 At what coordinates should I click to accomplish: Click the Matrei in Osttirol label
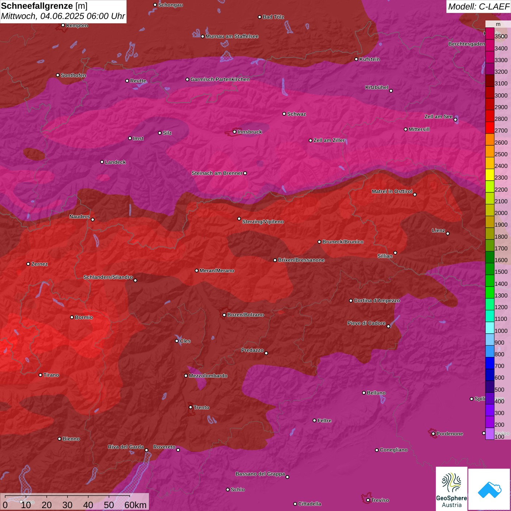[392, 191]
